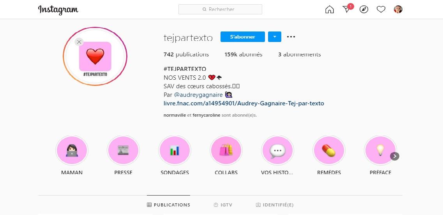Image resolution: width=443 pixels, height=215 pixels.
Task: Open direct messages with one notification
Action: click(x=346, y=10)
